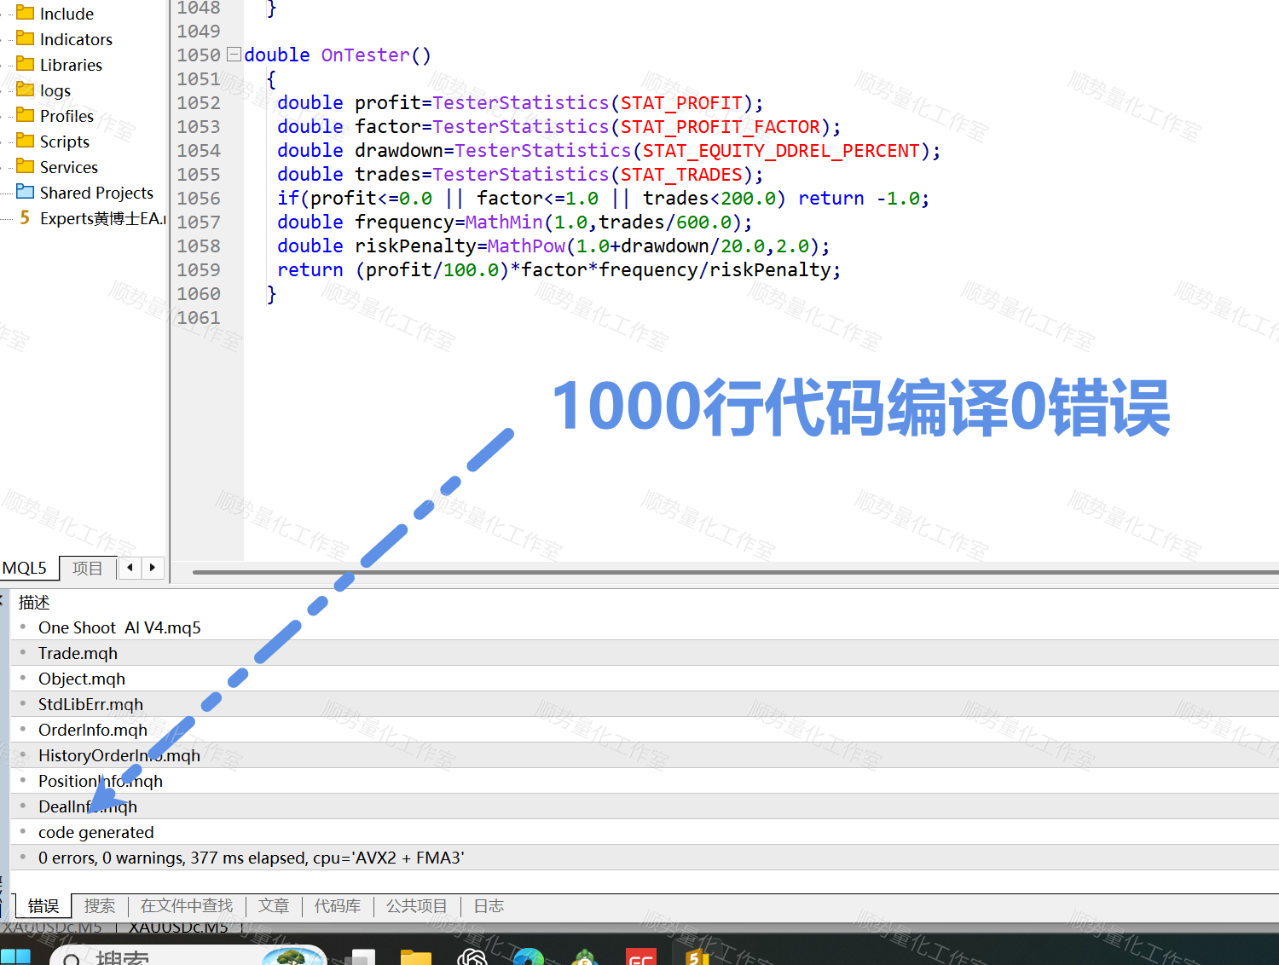Click the Indicators folder icon
Image resolution: width=1279 pixels, height=965 pixels.
click(x=26, y=38)
